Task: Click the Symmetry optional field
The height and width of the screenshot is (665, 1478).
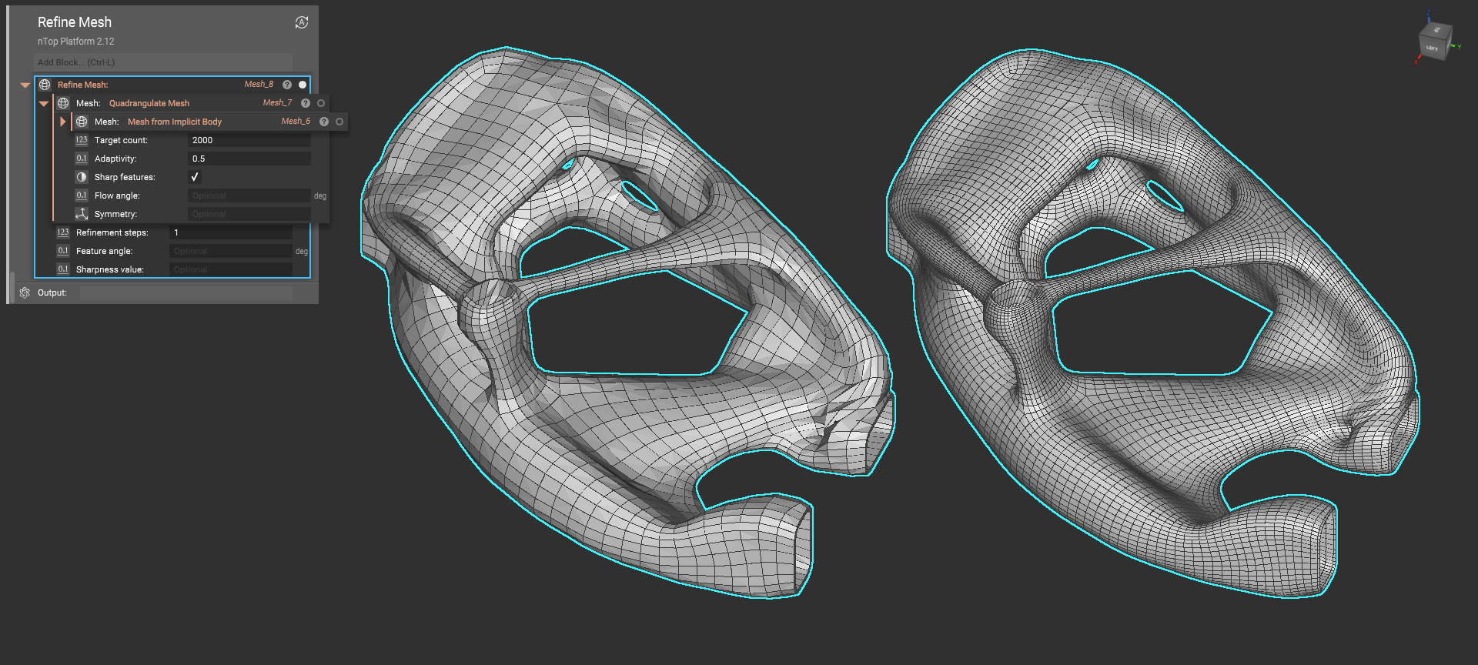Action: (x=249, y=214)
